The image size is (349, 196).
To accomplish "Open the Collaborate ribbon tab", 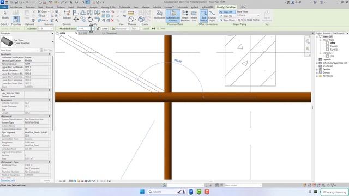I will coord(124,7).
